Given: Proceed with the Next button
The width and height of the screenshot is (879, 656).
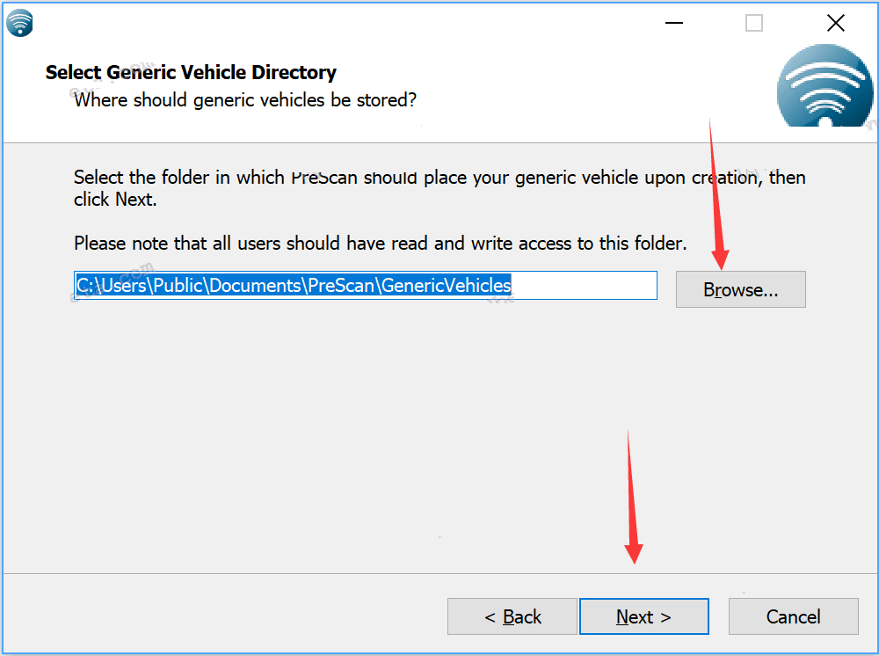Looking at the screenshot, I should click(643, 616).
